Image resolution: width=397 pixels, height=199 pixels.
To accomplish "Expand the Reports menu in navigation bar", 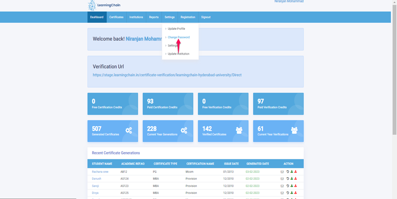I will tap(154, 17).
